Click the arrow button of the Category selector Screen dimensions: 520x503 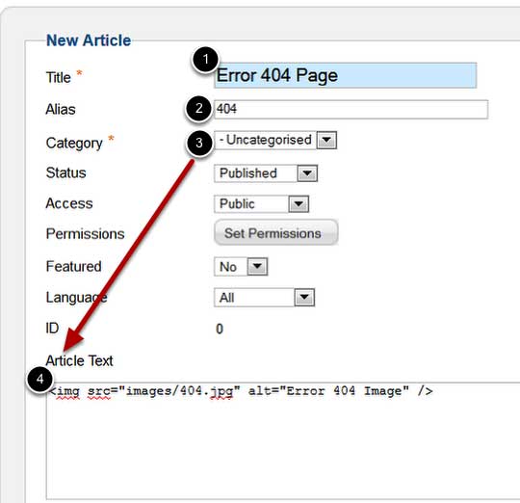click(x=326, y=140)
